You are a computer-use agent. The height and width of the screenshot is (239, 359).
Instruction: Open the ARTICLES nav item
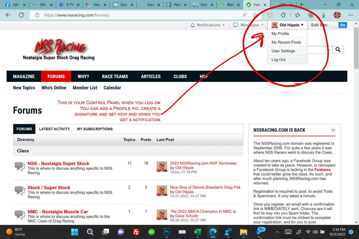click(x=151, y=76)
